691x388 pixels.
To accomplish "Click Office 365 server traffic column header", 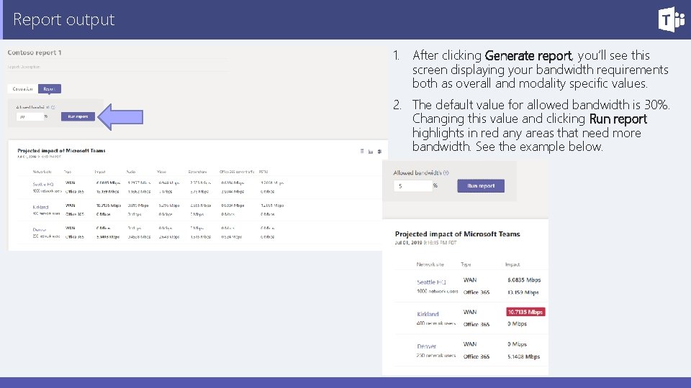I will click(x=237, y=172).
